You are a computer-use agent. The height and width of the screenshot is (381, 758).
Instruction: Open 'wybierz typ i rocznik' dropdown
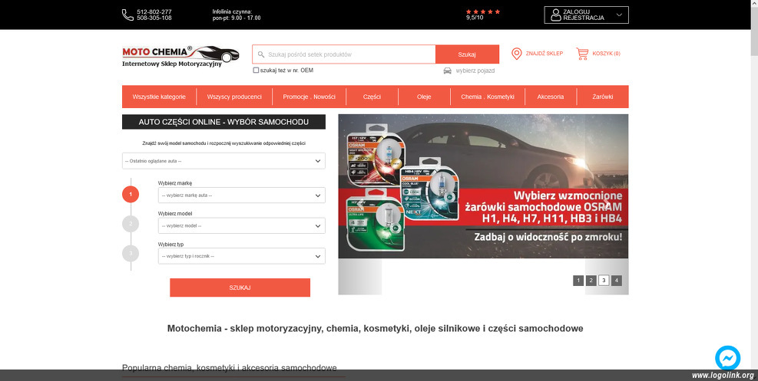242,256
